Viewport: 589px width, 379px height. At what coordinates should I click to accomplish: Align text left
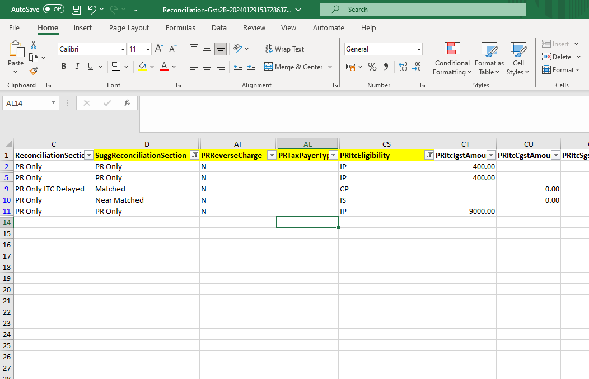click(x=194, y=67)
